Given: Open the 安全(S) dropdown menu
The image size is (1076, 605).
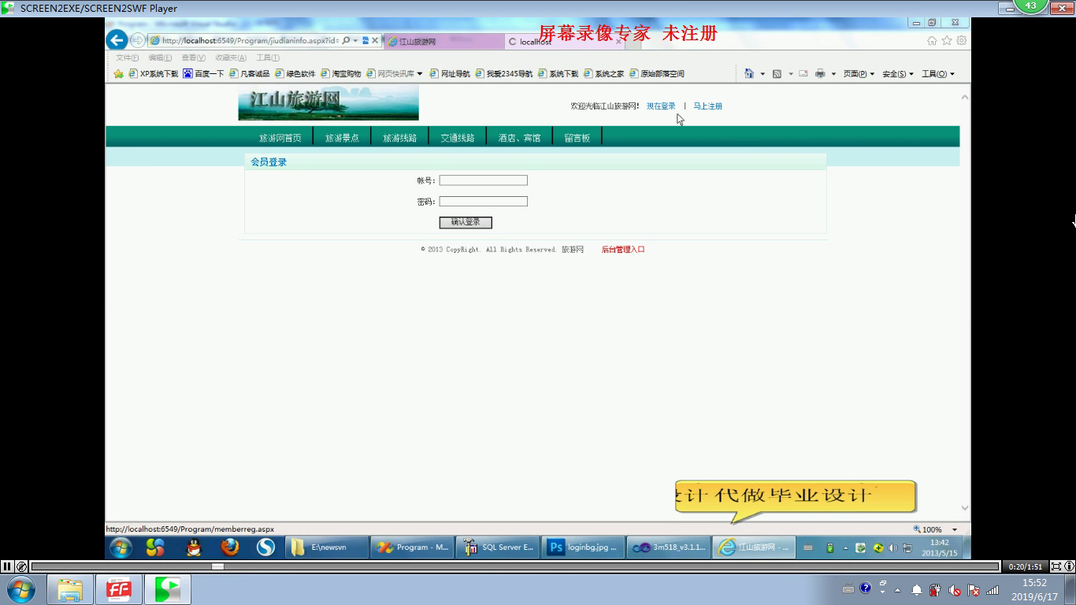Looking at the screenshot, I should click(898, 74).
